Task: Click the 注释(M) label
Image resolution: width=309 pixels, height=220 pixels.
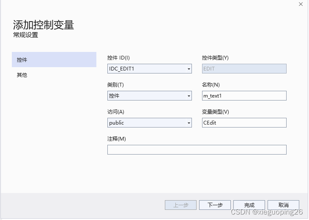Action: click(117, 139)
